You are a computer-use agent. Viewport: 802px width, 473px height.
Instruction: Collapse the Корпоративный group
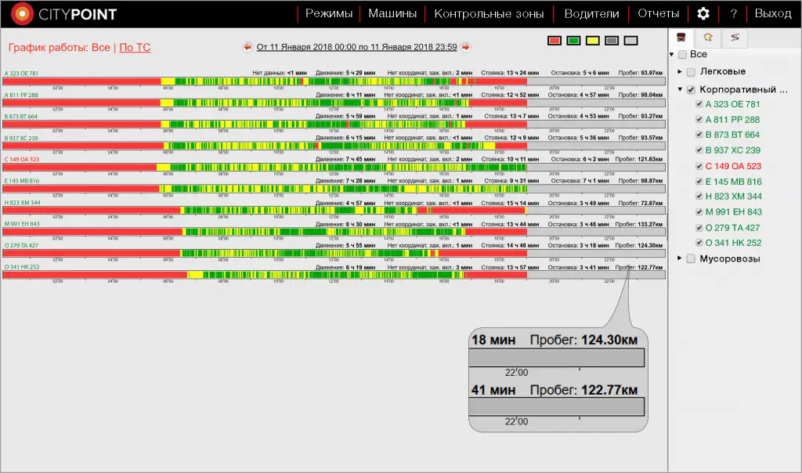[x=680, y=89]
